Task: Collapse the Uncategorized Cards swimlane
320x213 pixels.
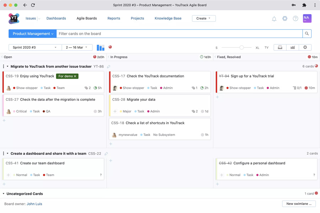Action: [4, 193]
